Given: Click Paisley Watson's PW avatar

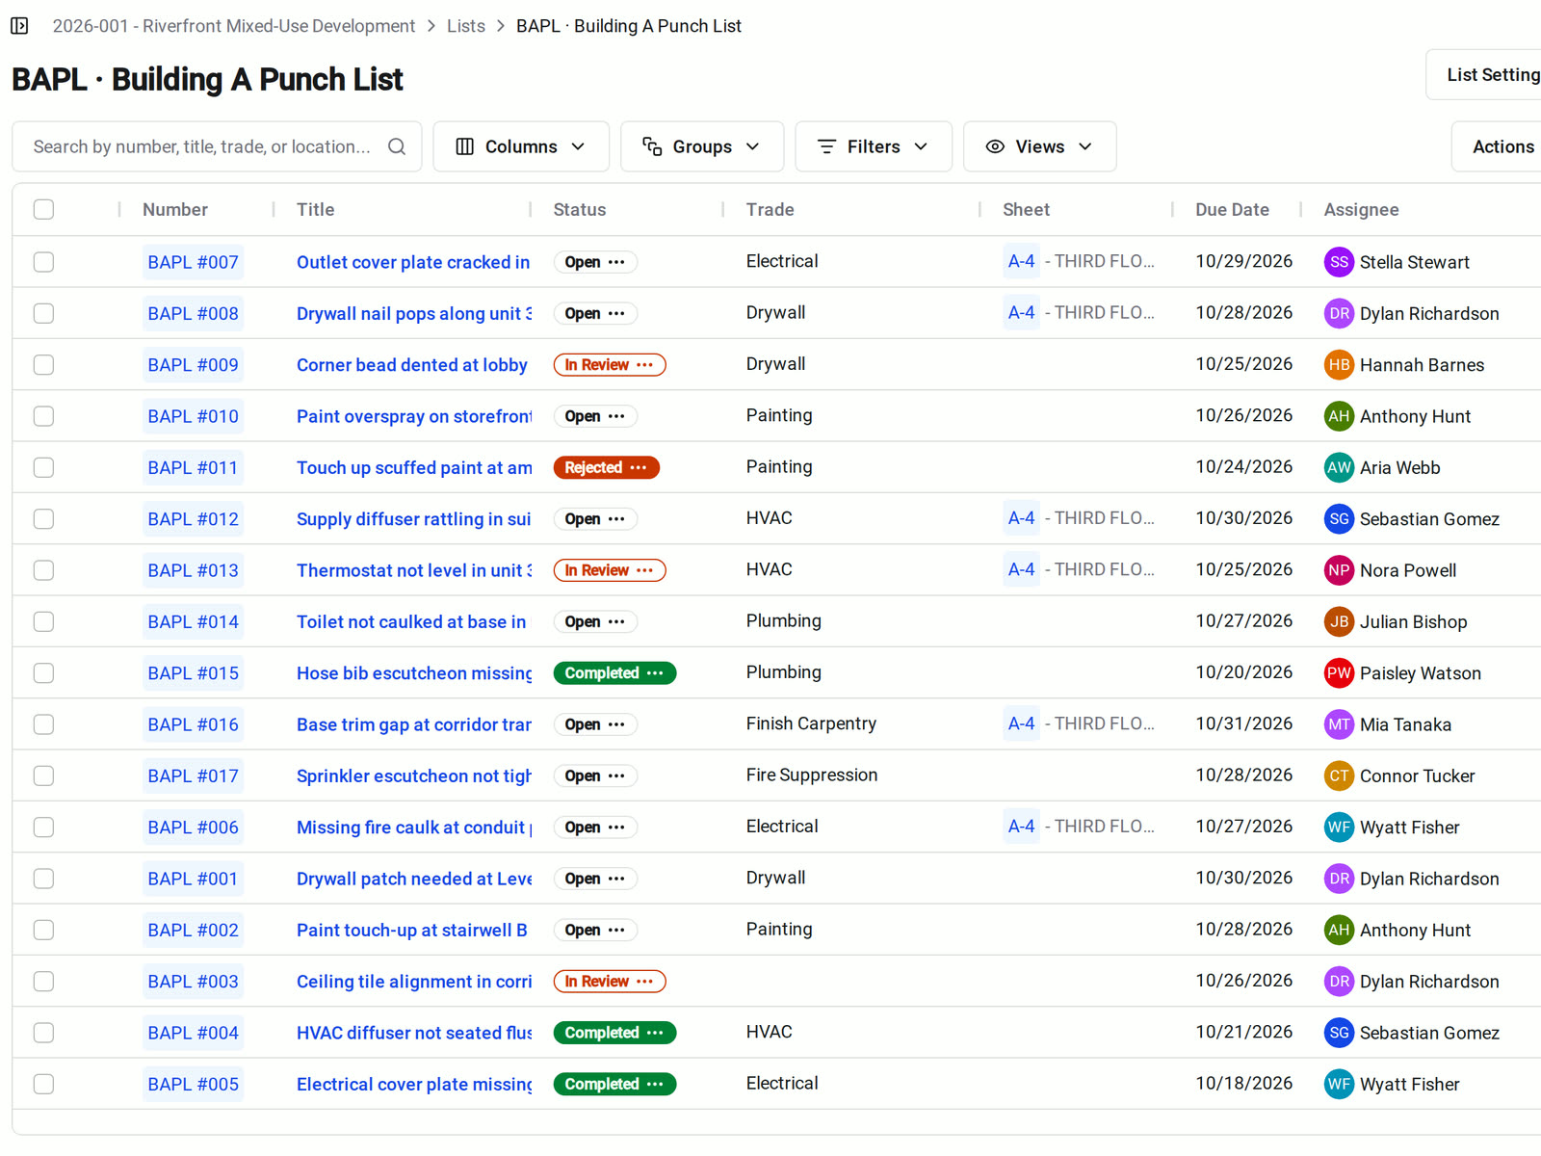Looking at the screenshot, I should 1339,673.
